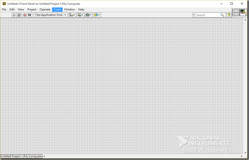Viewport: 249px width, 160px height.
Task: Click the LabVIEW title bar icon
Action: [x=4, y=4]
